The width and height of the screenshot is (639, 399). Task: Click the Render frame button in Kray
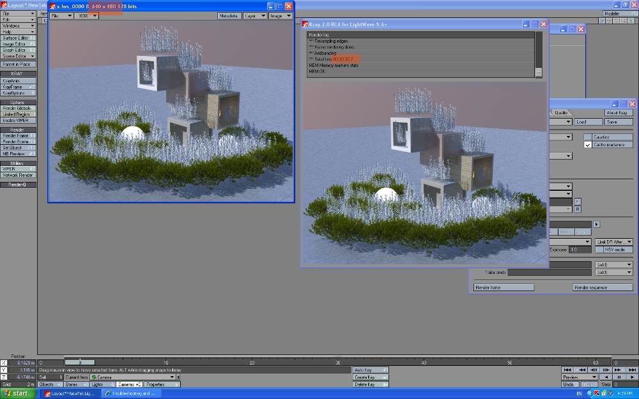pos(504,287)
